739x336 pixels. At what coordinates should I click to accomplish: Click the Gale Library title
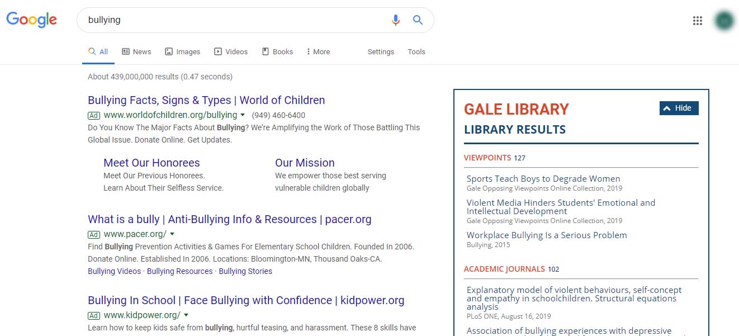(x=517, y=109)
